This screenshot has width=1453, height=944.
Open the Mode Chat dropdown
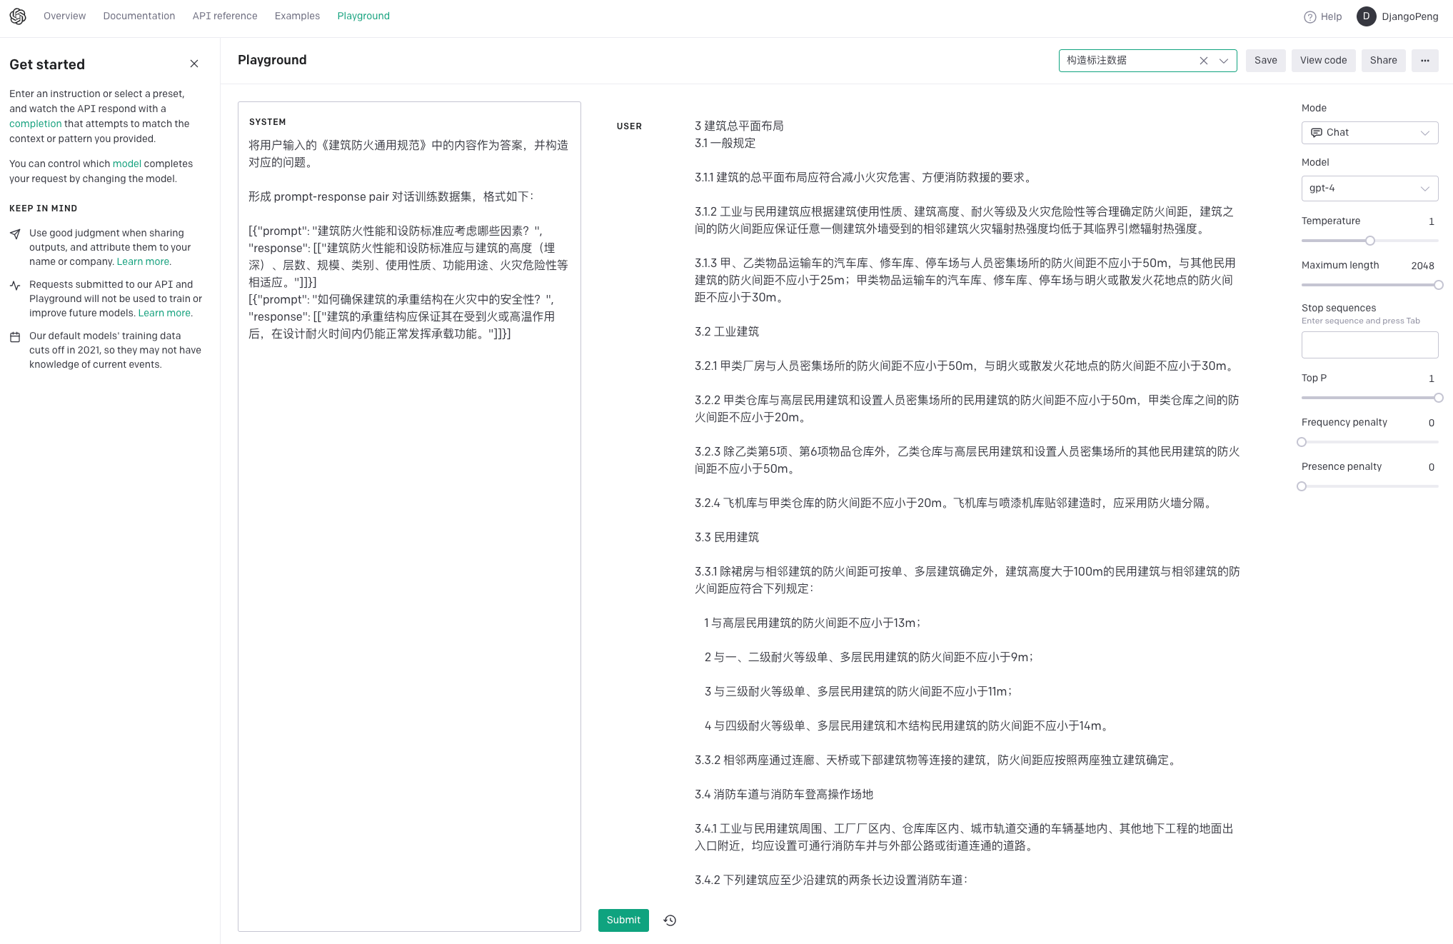[1369, 133]
